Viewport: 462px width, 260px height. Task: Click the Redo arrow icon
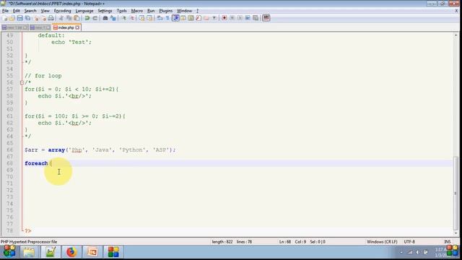[95, 18]
